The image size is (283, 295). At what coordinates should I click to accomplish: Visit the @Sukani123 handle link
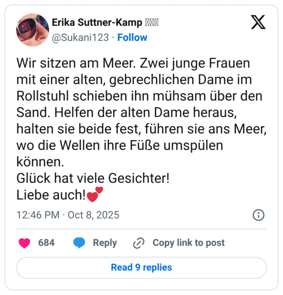pyautogui.click(x=81, y=37)
